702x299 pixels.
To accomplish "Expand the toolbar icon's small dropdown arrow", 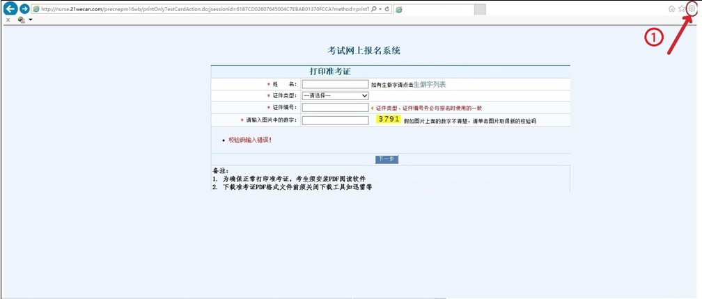I will (x=31, y=20).
